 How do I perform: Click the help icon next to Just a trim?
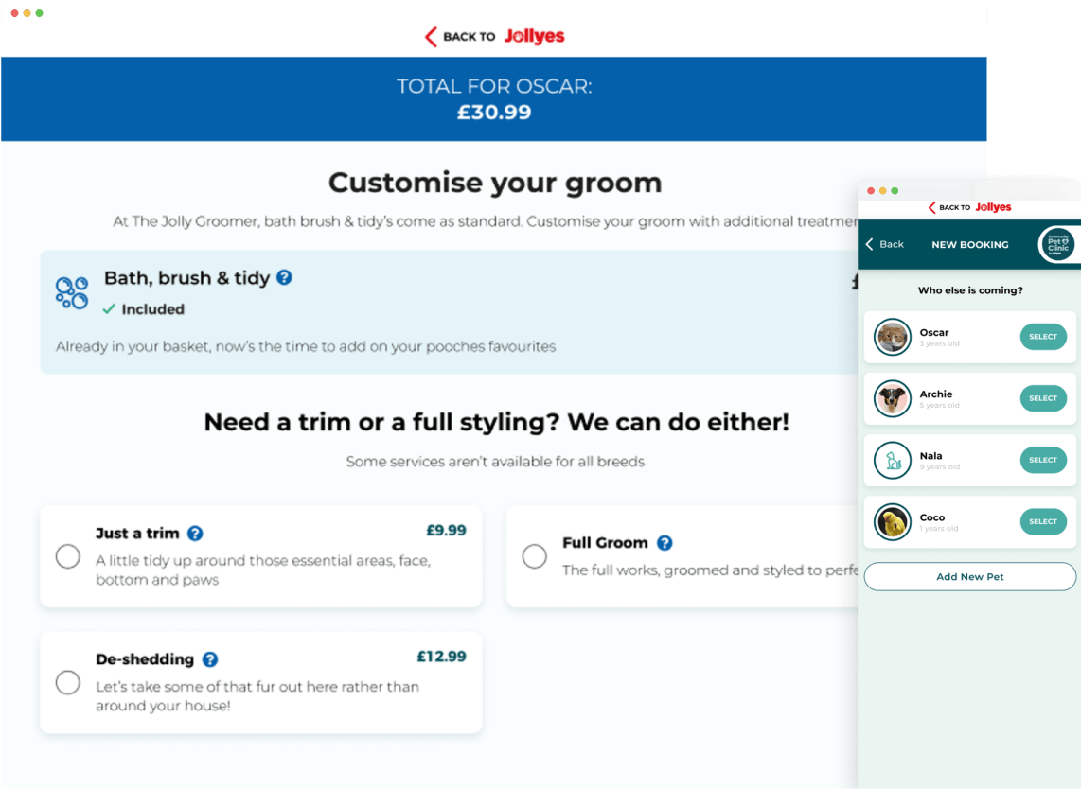pos(195,534)
